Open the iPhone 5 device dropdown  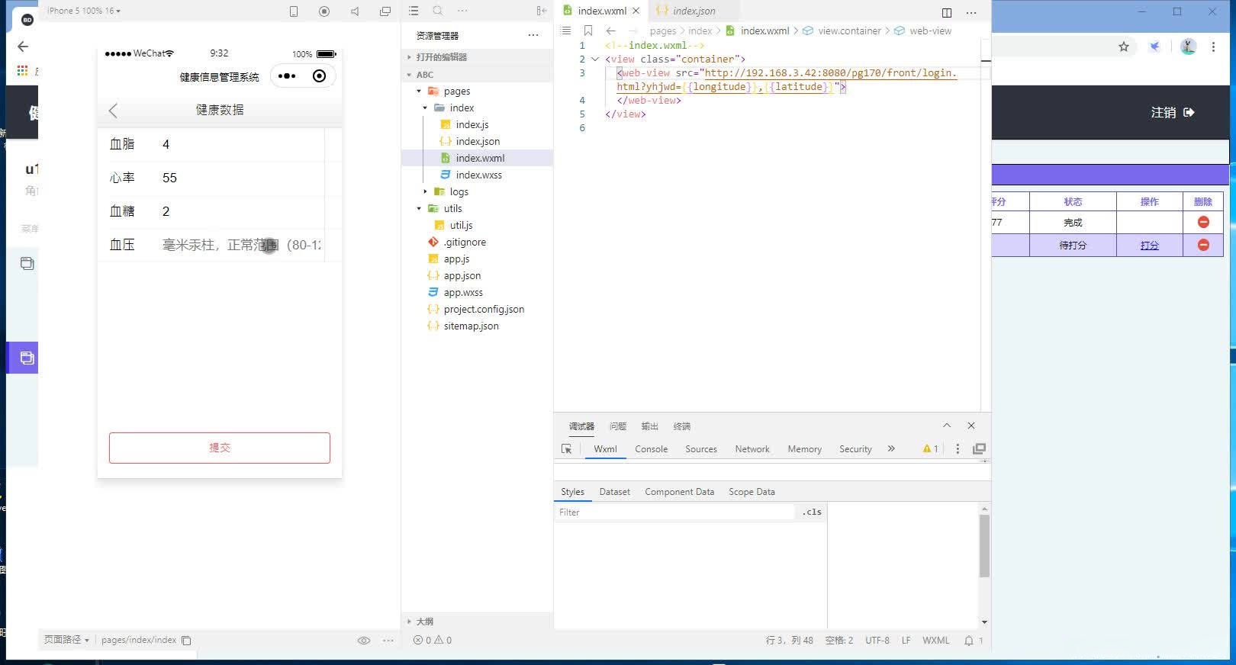click(84, 11)
